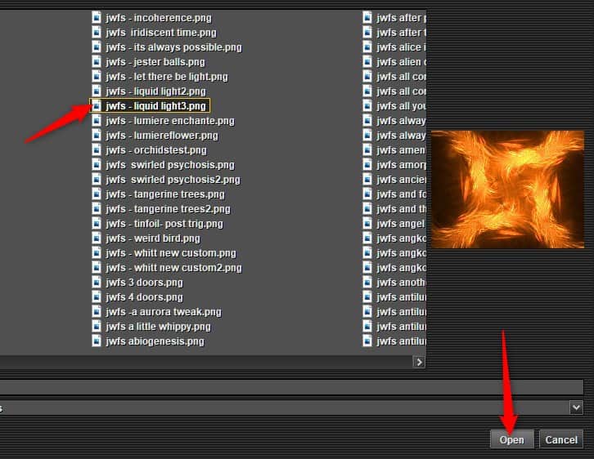Click the Open button

(512, 439)
